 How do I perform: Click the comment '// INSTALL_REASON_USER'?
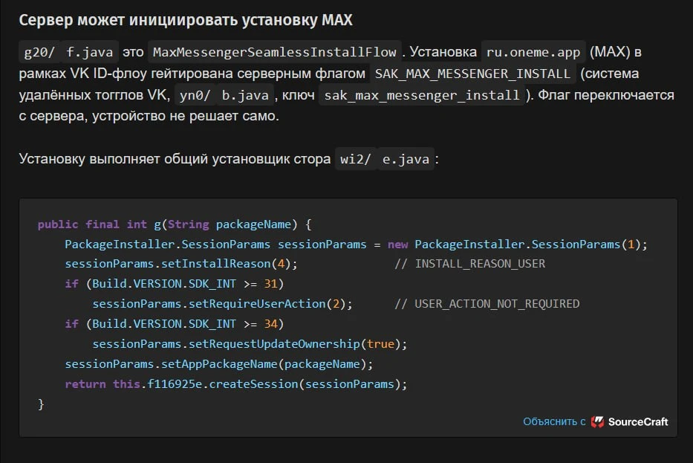pyautogui.click(x=470, y=264)
